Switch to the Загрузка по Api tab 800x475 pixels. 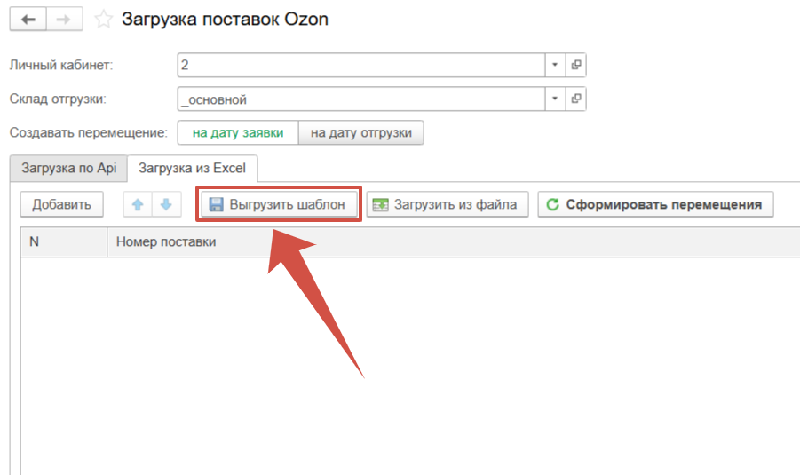[68, 167]
